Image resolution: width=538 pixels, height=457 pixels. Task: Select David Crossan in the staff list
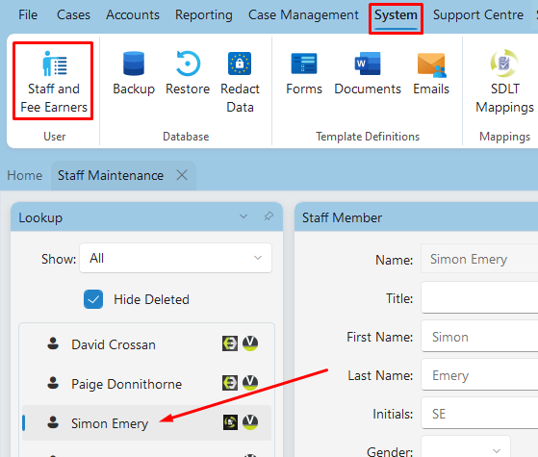pyautogui.click(x=146, y=344)
